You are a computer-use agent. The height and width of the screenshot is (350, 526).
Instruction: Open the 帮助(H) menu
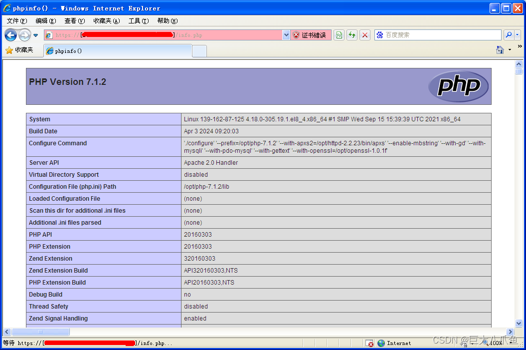(168, 21)
